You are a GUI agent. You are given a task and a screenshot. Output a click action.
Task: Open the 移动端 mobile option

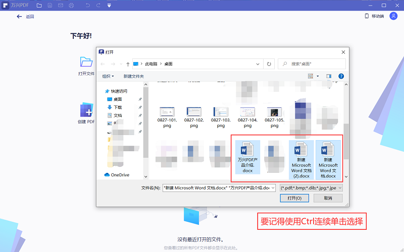coord(374,16)
